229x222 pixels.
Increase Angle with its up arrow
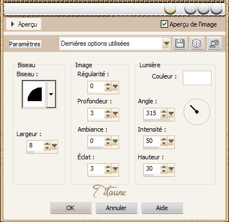[x=164, y=111]
